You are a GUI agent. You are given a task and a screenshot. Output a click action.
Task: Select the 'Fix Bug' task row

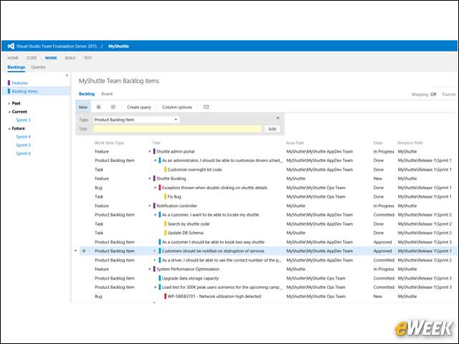click(174, 196)
